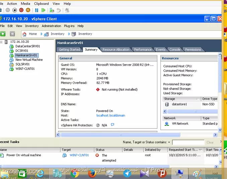
Task: Click the summary horizontal scrollbar thumb
Action: click(x=120, y=135)
